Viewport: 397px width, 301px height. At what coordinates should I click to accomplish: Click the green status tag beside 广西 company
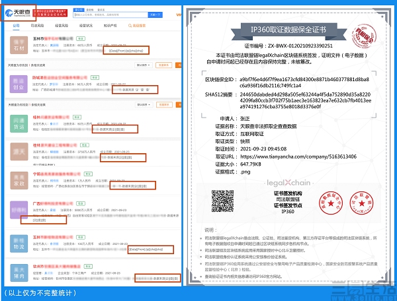click(81, 203)
